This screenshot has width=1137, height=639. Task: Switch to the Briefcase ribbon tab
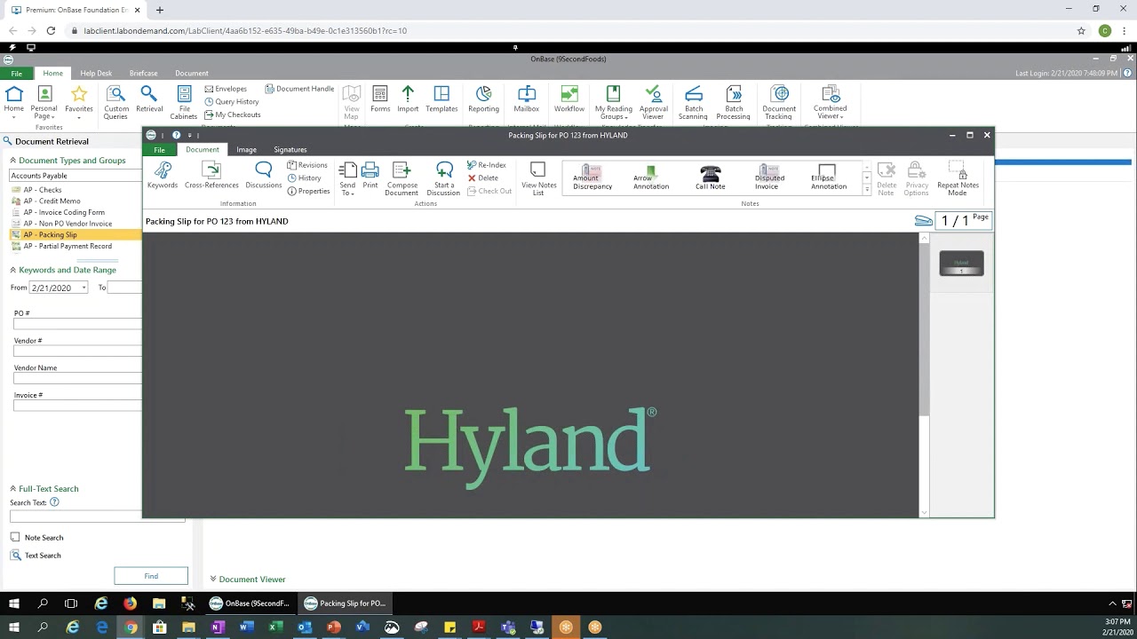143,73
